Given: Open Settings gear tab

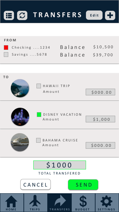Looking at the screenshot, I should pos(107,202).
